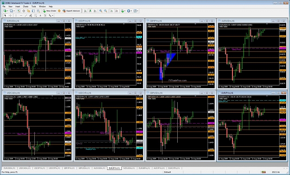This screenshot has height=175, width=290.
Task: Select the Fibonacci retracement tool
Action: coord(36,15)
